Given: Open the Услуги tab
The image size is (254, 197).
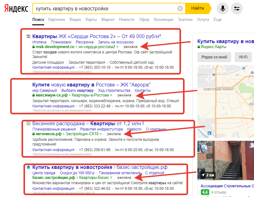Looking at the screenshot, I should coord(203,20).
